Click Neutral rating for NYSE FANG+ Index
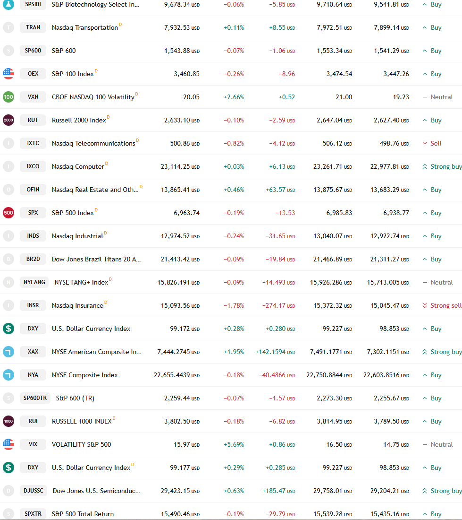Viewport: 462px width, 520px height. click(x=437, y=282)
